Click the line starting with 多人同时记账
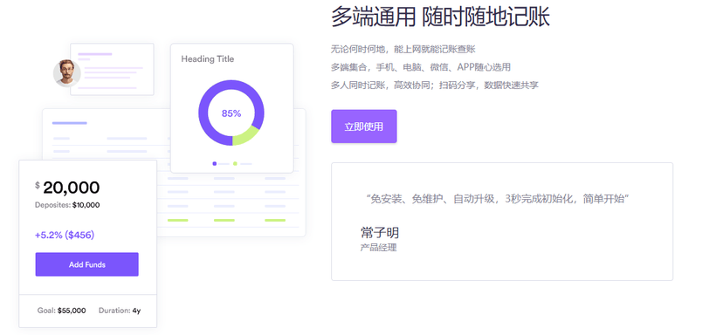Viewport: 723px width, 335px height. (x=434, y=85)
